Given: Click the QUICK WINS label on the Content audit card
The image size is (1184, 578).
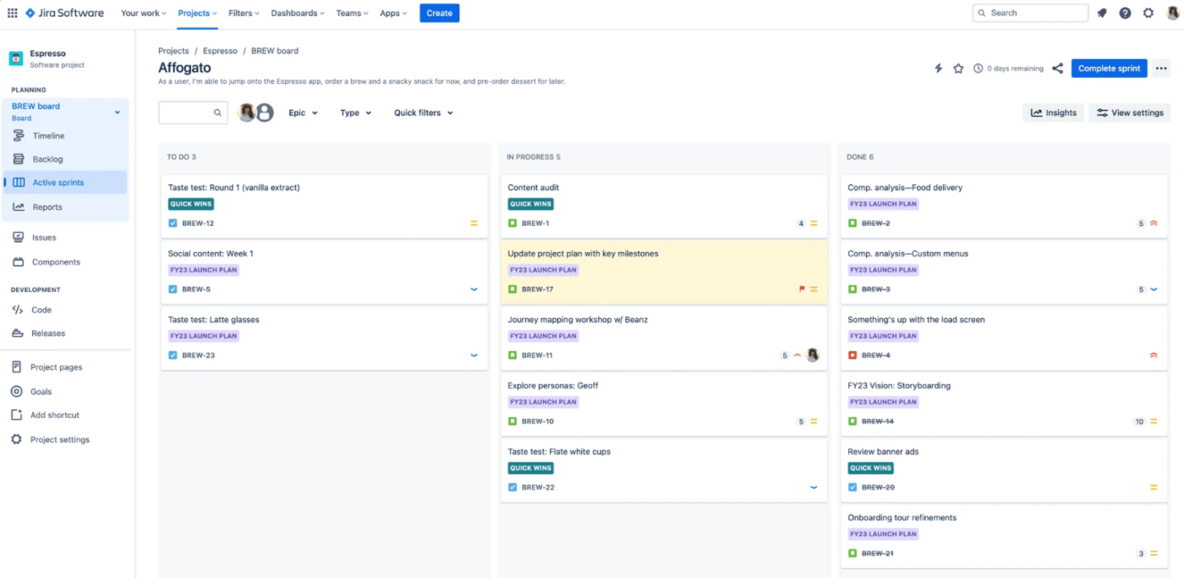Looking at the screenshot, I should coord(531,204).
